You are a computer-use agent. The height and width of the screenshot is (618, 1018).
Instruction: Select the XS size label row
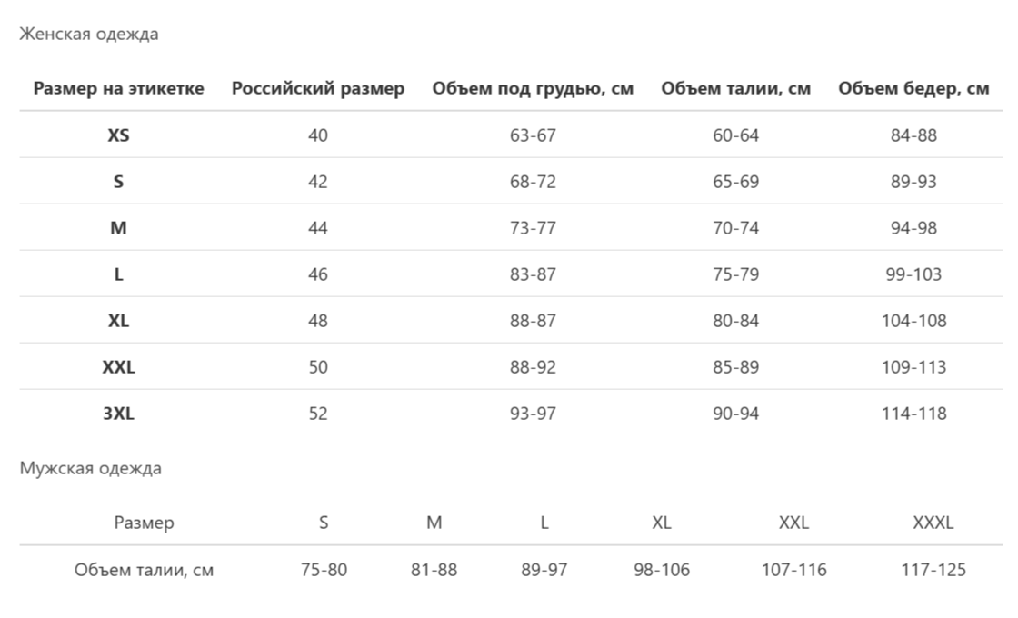[x=118, y=135]
